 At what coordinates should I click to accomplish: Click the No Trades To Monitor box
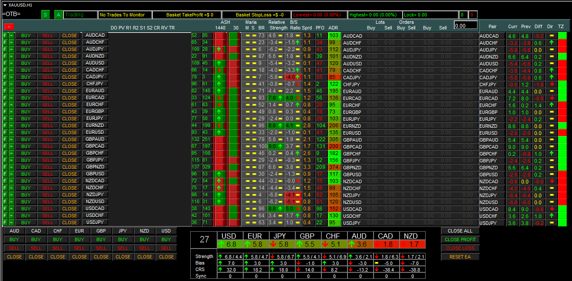pos(125,15)
